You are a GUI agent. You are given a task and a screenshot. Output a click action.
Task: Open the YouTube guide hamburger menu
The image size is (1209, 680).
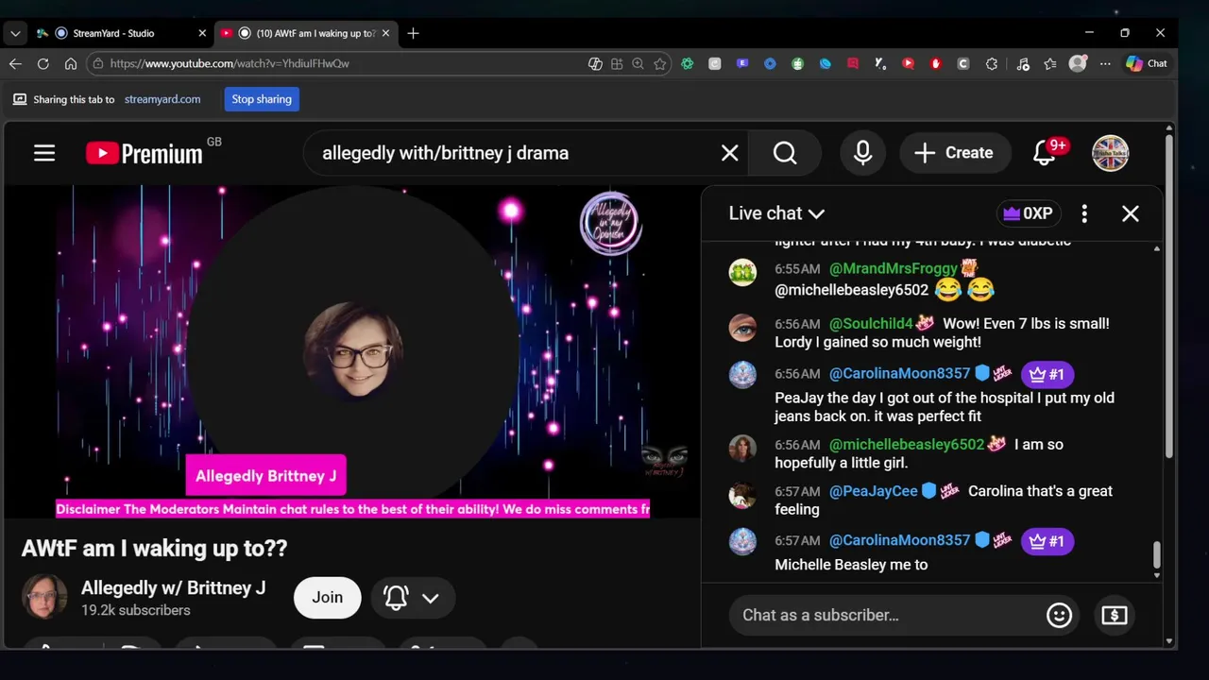[44, 153]
